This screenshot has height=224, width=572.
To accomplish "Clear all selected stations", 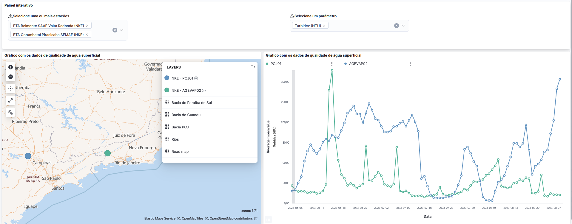I will tap(115, 30).
